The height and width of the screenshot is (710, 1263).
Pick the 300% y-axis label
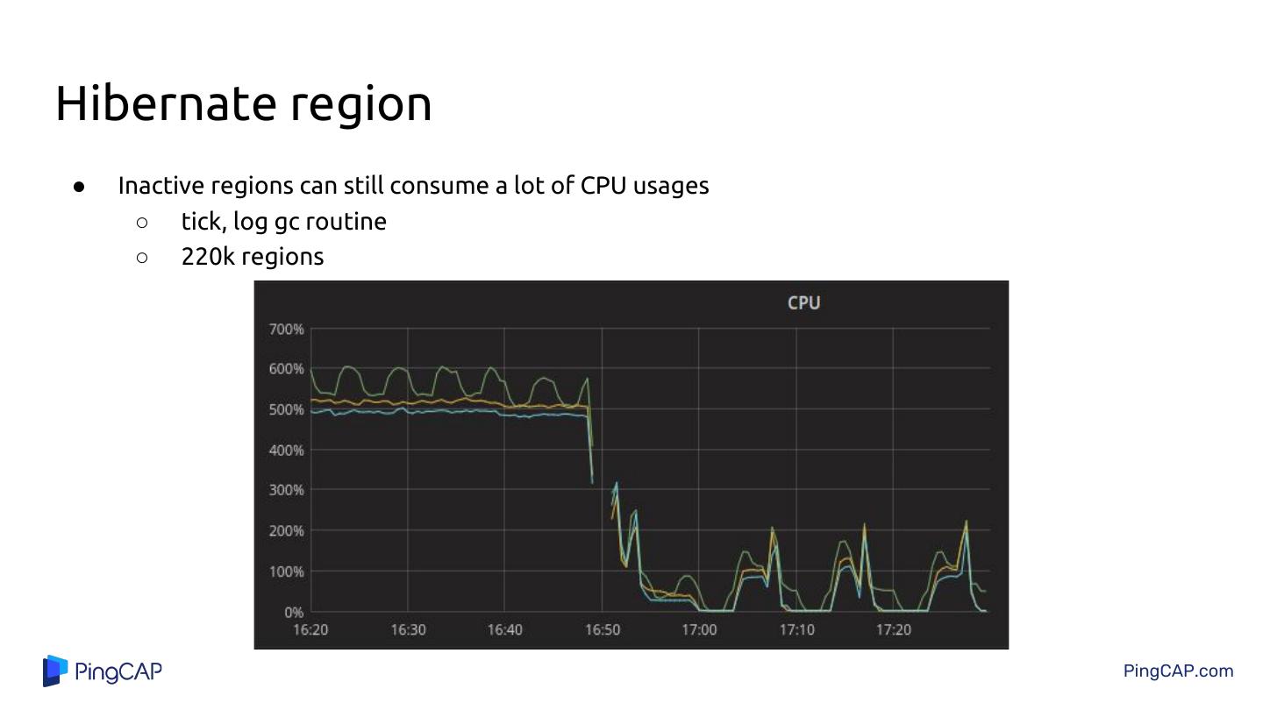[286, 490]
